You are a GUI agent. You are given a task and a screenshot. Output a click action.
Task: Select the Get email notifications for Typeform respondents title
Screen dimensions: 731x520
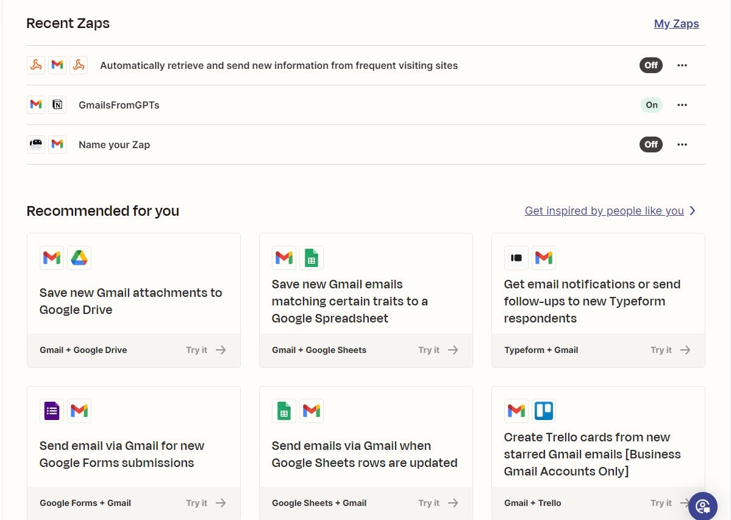pyautogui.click(x=592, y=301)
